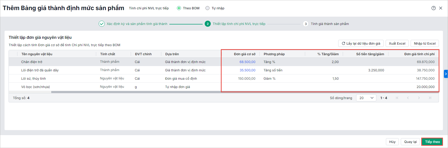Click the refresh icon in Lấy lại dữ liệu đơn giá
The height and width of the screenshot is (148, 448).
(343, 43)
